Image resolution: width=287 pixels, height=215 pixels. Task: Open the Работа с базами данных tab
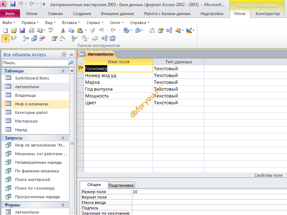tap(167, 14)
